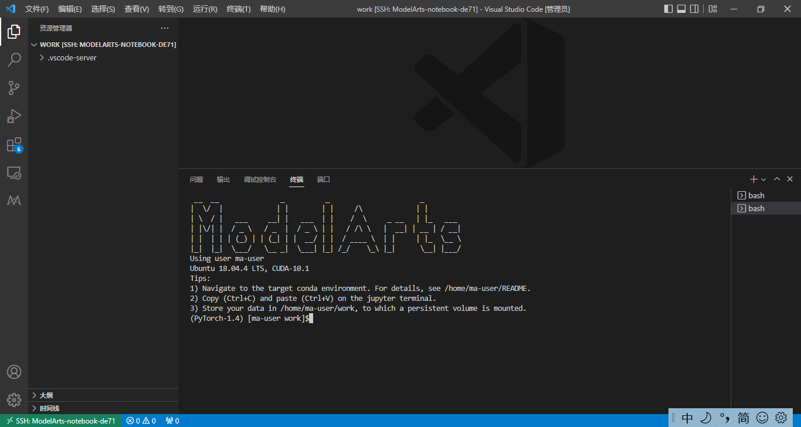Select the first bash terminal entry

pyautogui.click(x=766, y=195)
